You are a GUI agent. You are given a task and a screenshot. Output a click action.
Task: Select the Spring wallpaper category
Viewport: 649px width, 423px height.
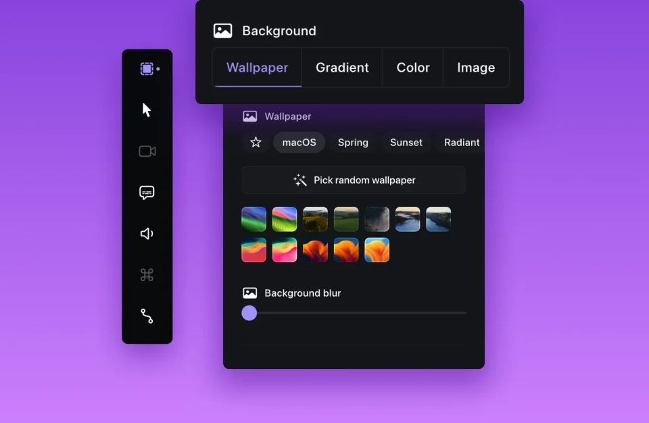click(353, 143)
